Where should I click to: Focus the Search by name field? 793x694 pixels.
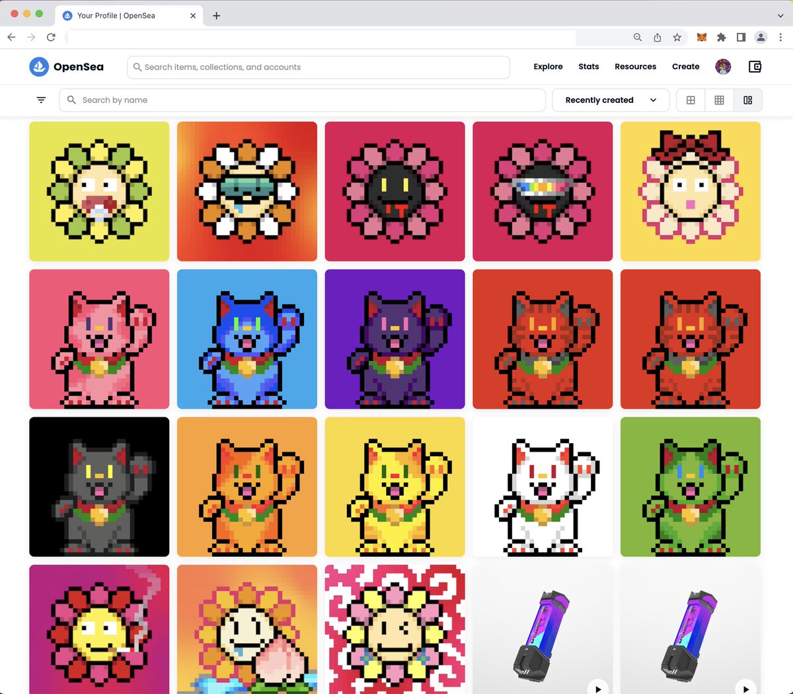[303, 100]
